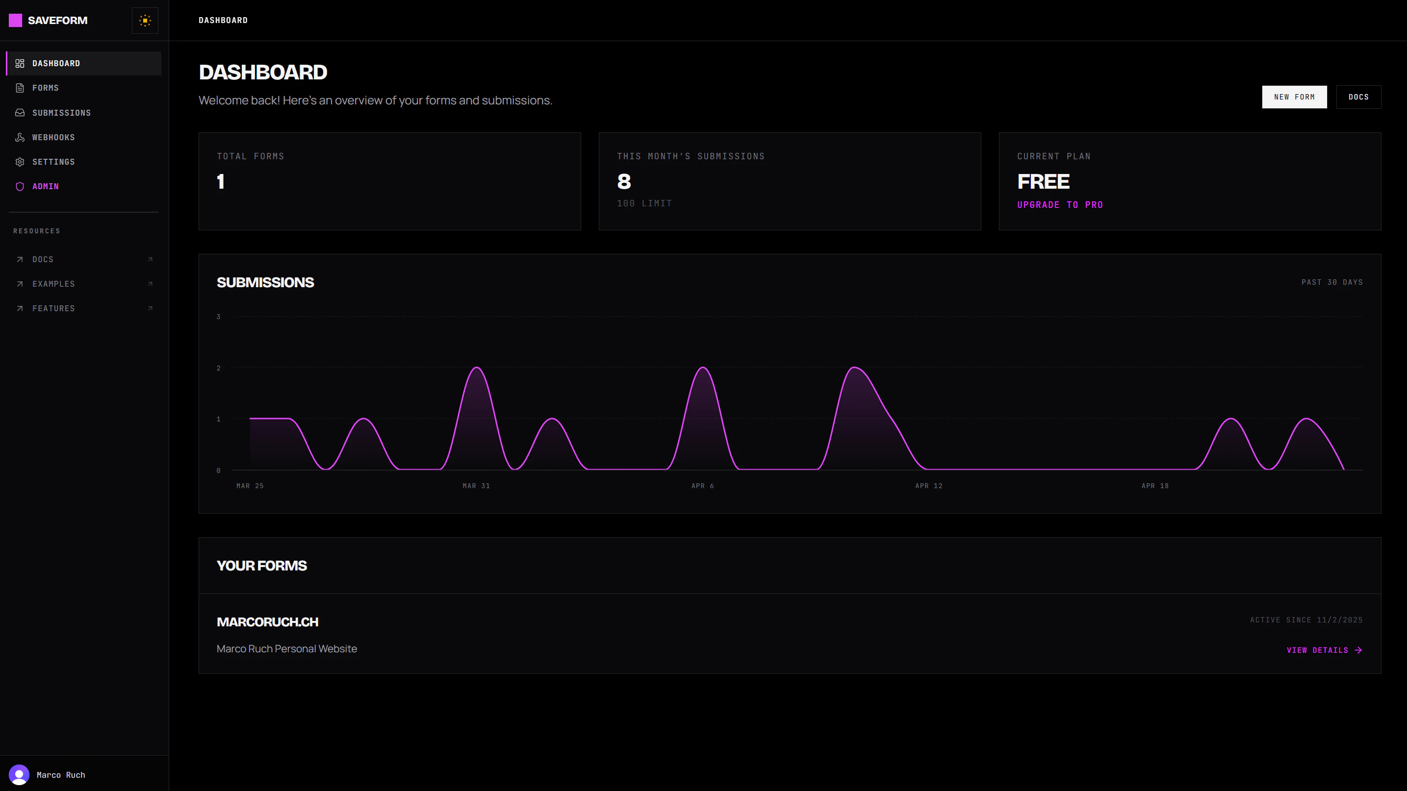The image size is (1407, 791).
Task: Click the PAST 30 DAYS range label
Action: tap(1331, 282)
